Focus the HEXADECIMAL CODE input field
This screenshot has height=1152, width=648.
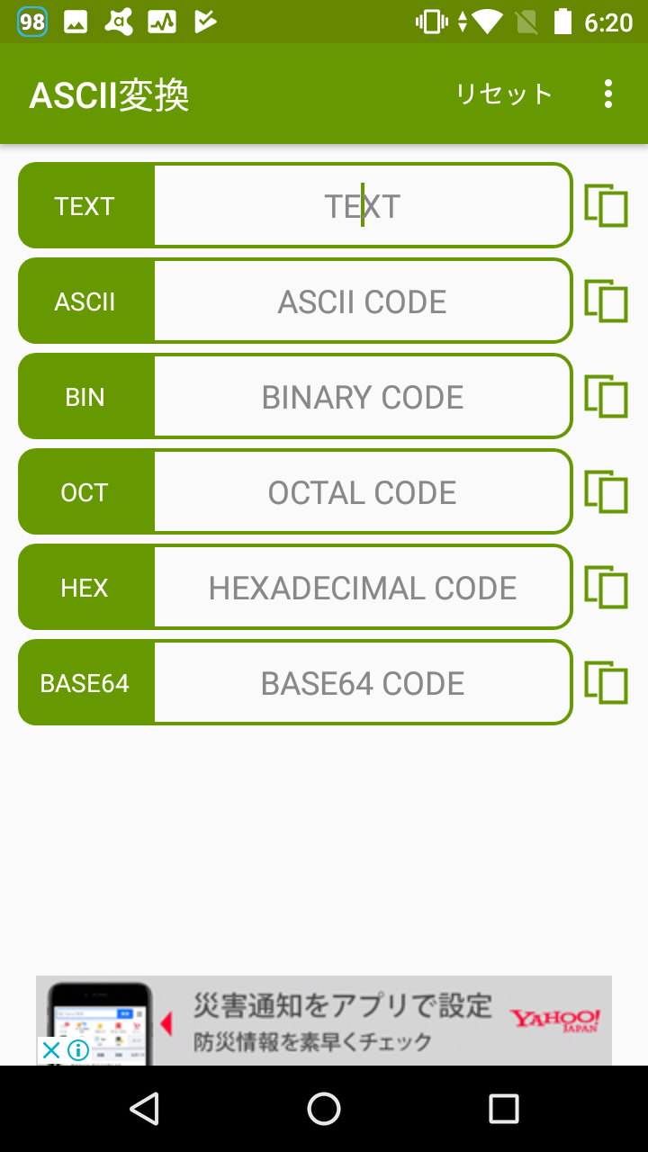pyautogui.click(x=363, y=587)
